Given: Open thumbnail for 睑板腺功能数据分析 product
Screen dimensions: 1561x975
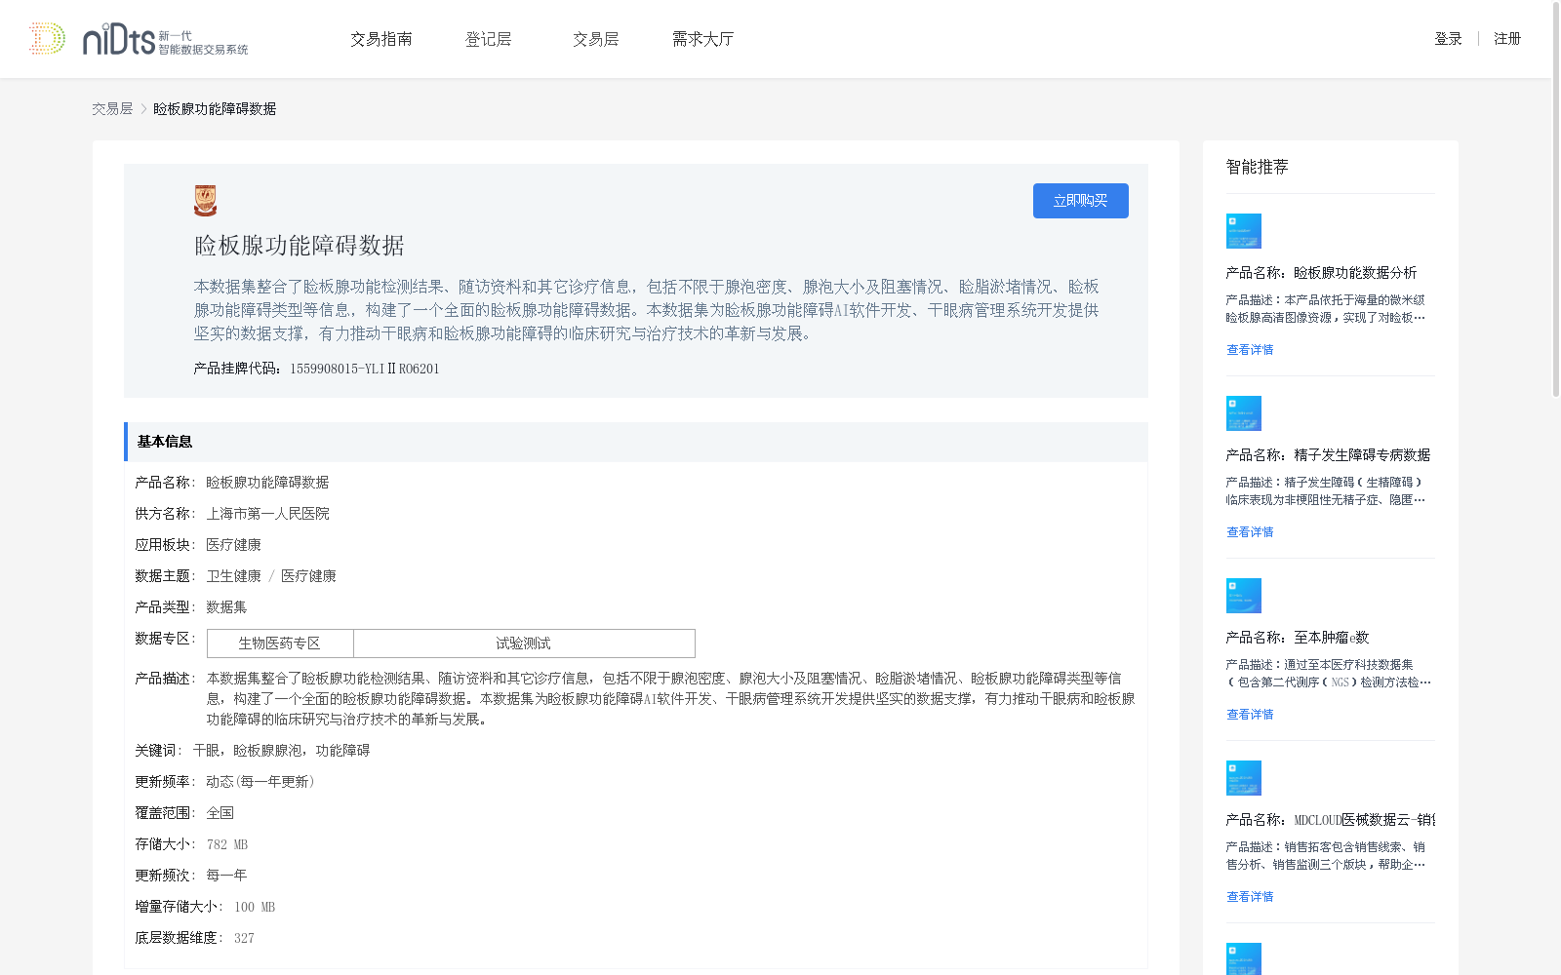Looking at the screenshot, I should 1244,231.
